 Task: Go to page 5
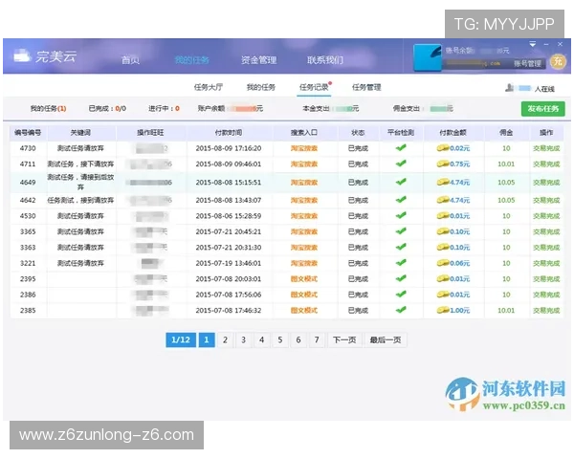click(280, 340)
